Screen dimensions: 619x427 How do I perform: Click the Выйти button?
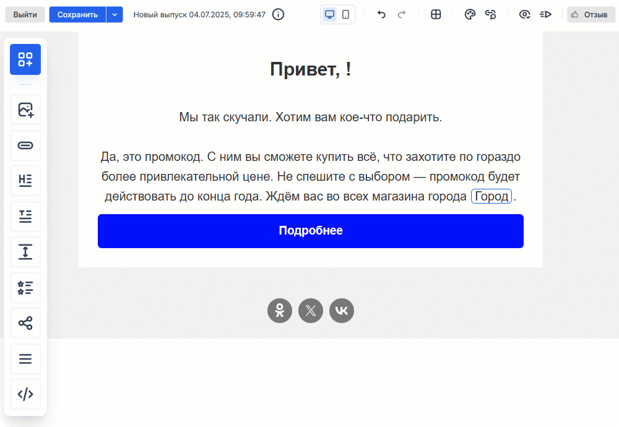click(25, 14)
